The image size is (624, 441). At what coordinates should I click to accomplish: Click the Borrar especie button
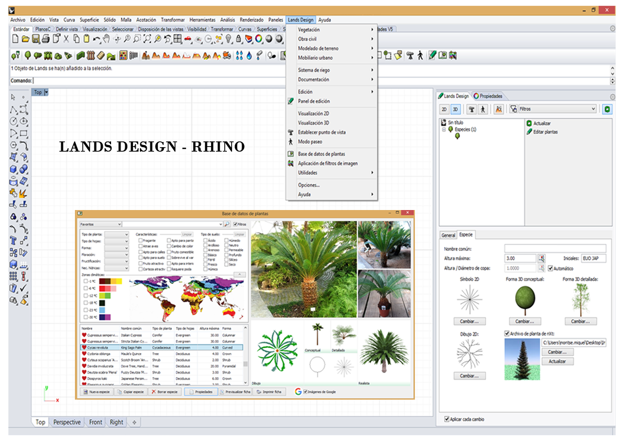tap(165, 392)
